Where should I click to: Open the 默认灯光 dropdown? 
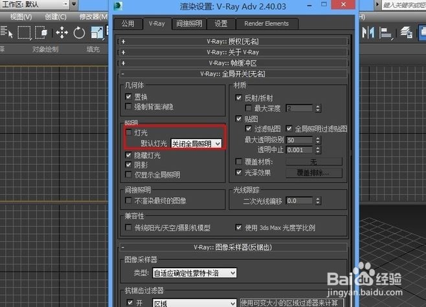coord(196,143)
